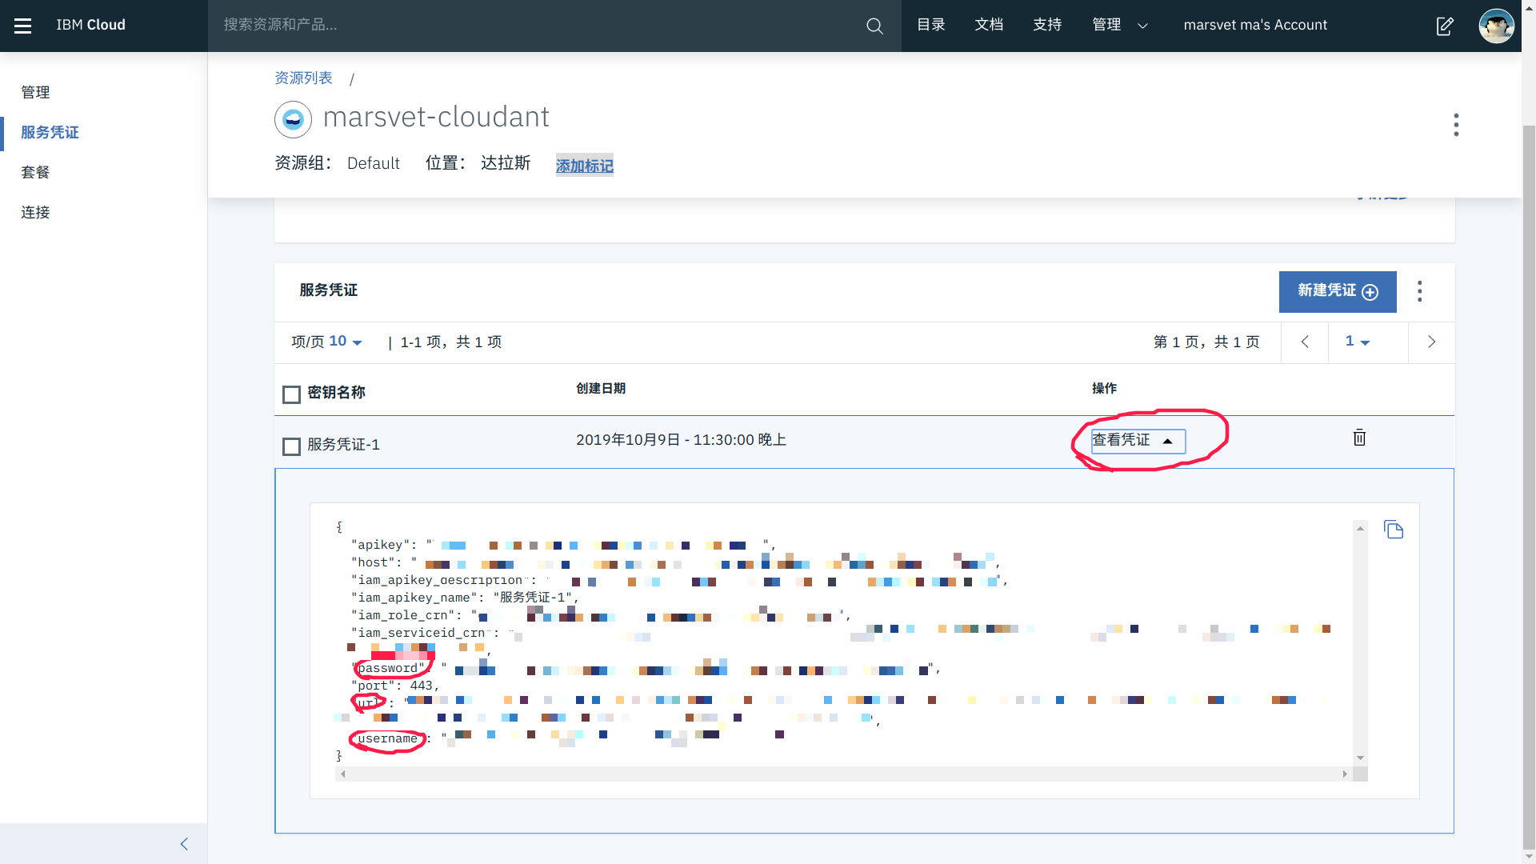This screenshot has height=864, width=1536.
Task: Open the resource overflow menu by title
Action: pyautogui.click(x=1456, y=125)
